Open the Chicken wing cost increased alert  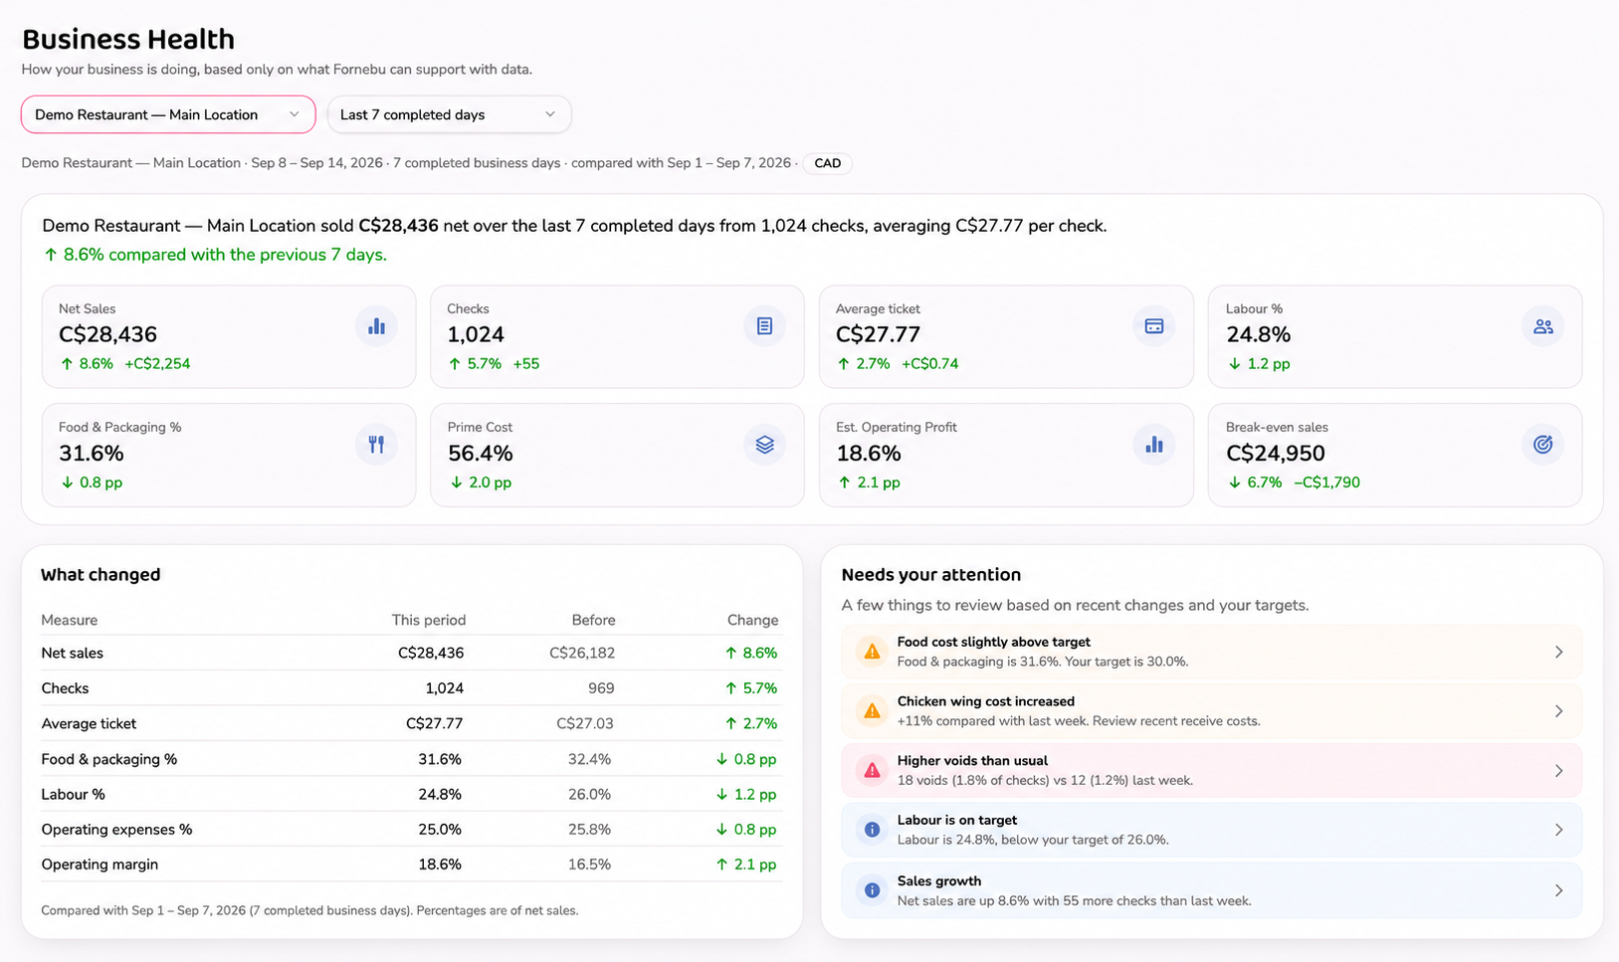1211,711
